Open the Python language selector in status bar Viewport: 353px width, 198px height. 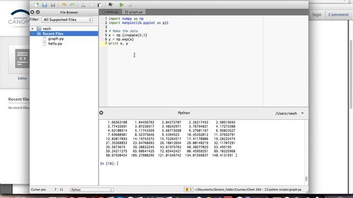click(92, 190)
